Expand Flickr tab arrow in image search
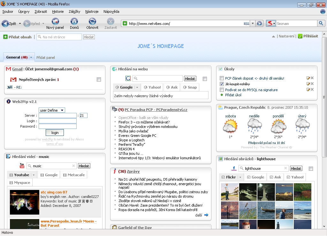This screenshot has width=327, height=236. (240, 177)
